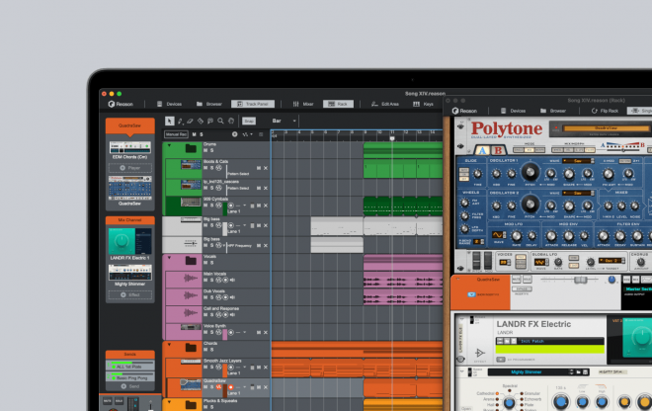Select the hand tool
The height and width of the screenshot is (411, 652).
click(x=230, y=121)
